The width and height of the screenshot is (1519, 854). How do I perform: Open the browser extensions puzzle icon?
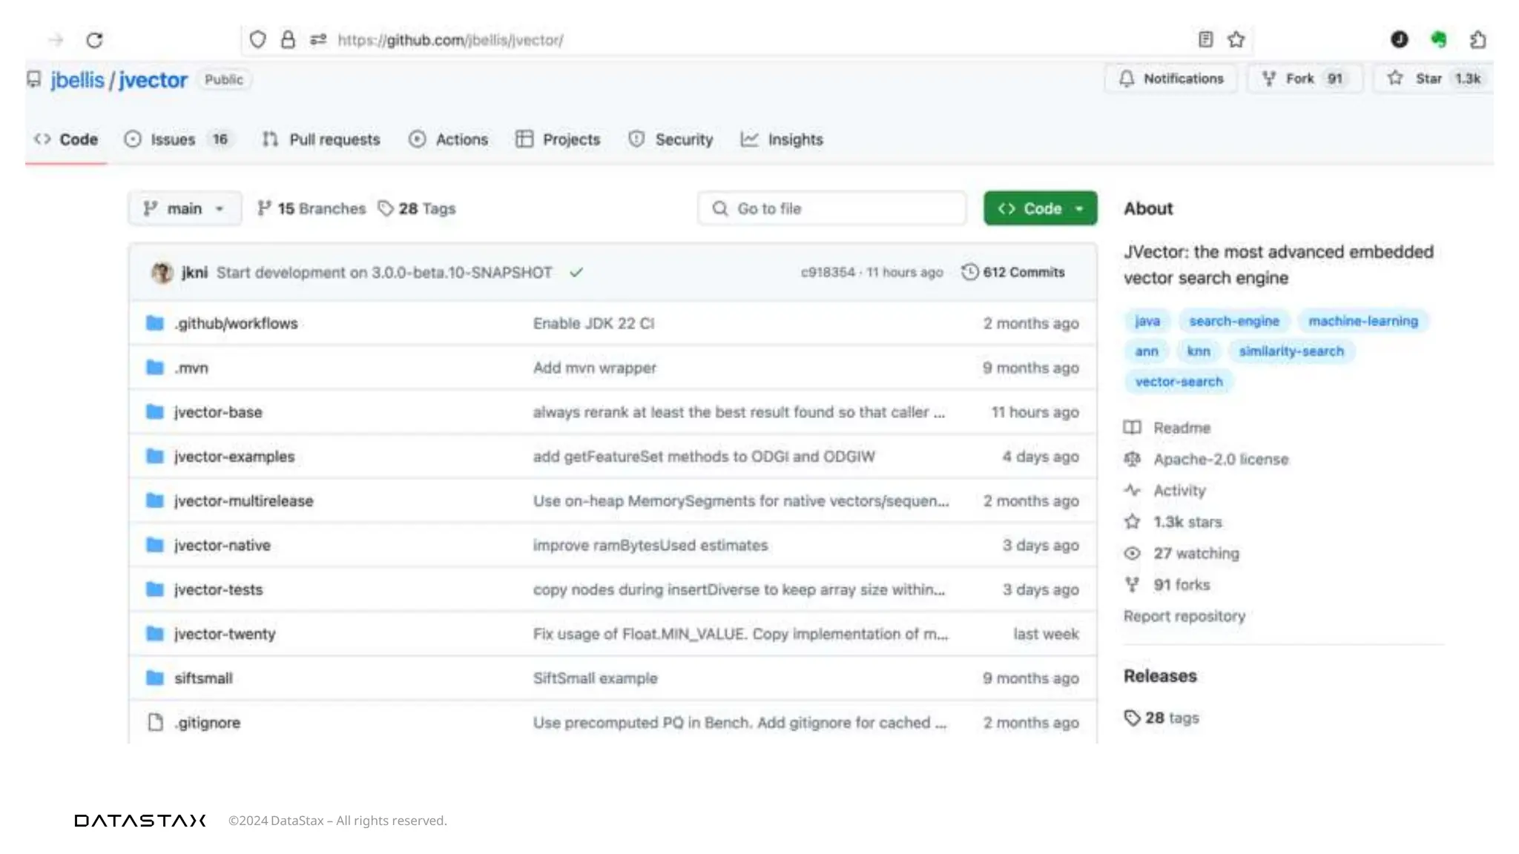[x=1477, y=39]
